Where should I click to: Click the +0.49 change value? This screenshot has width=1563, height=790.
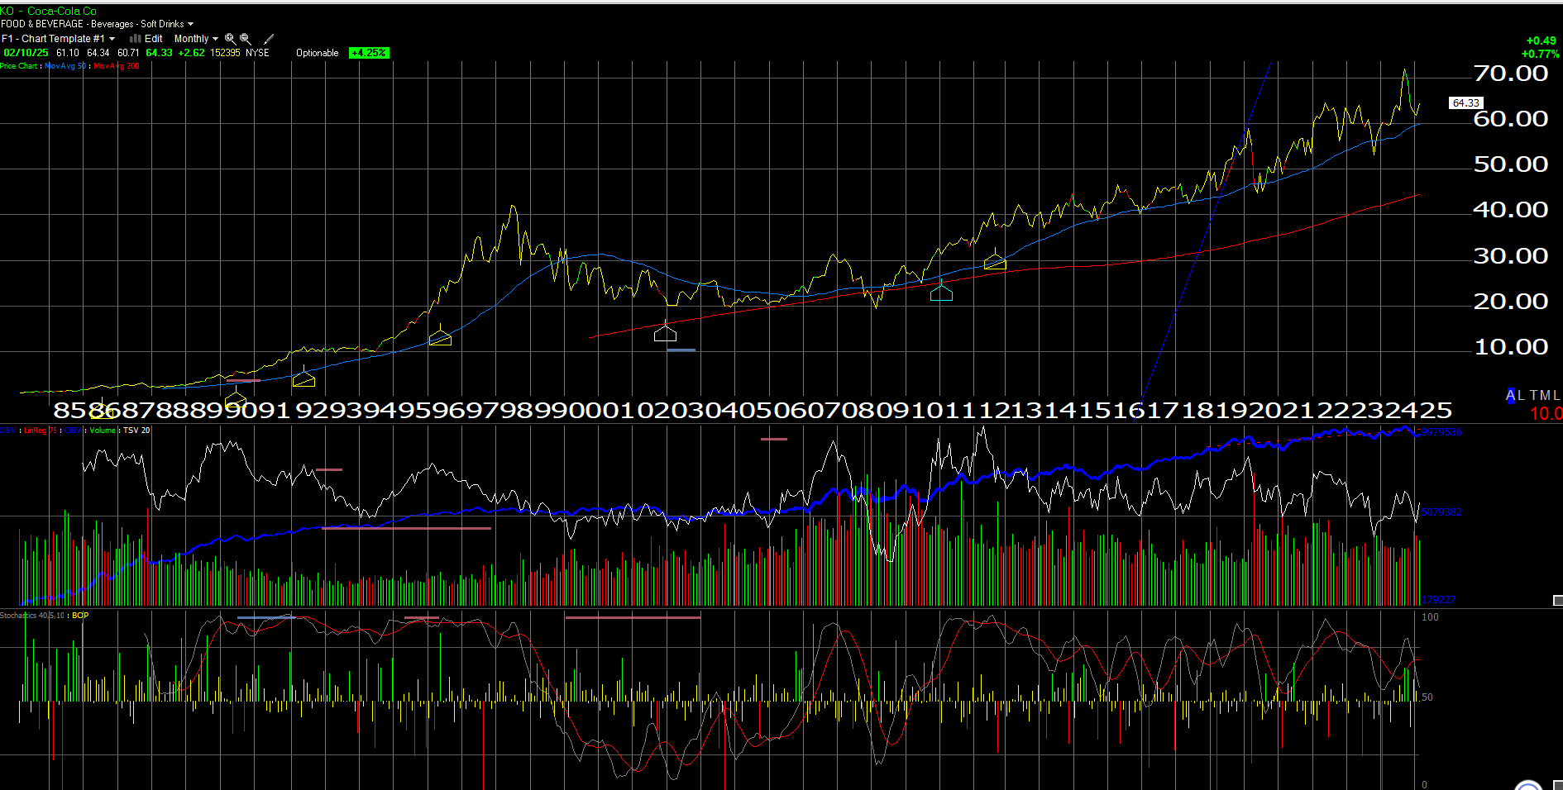[1541, 40]
